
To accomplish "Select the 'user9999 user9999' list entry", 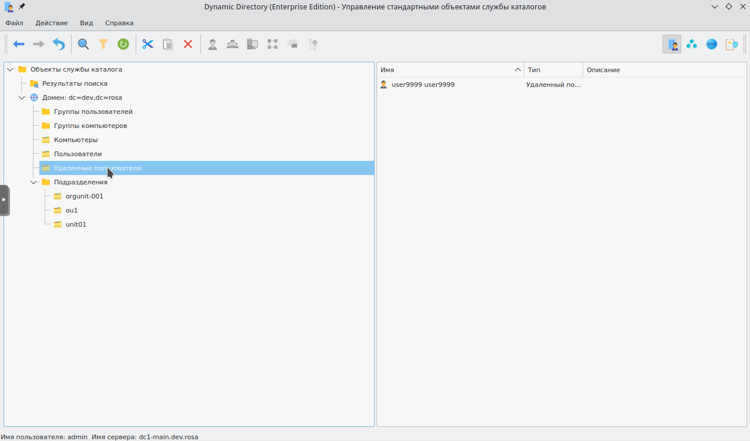I will click(423, 85).
